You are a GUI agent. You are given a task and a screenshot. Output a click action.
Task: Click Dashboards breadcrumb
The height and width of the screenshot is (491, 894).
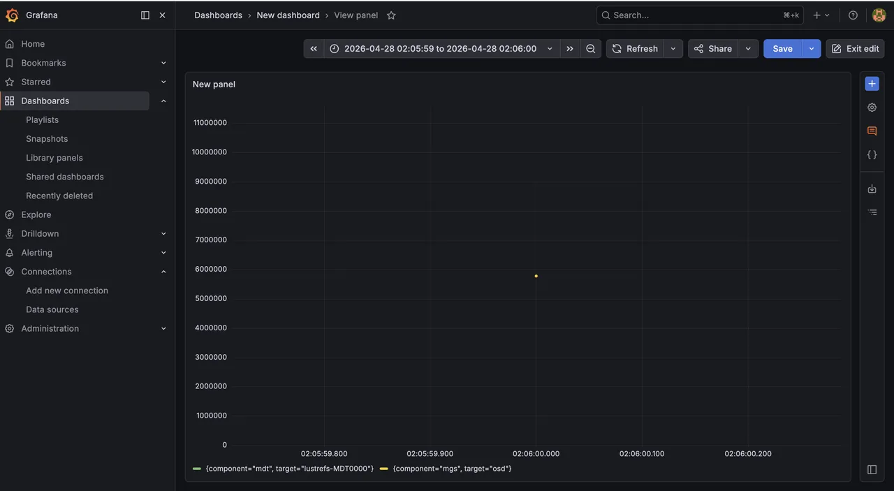pyautogui.click(x=218, y=15)
